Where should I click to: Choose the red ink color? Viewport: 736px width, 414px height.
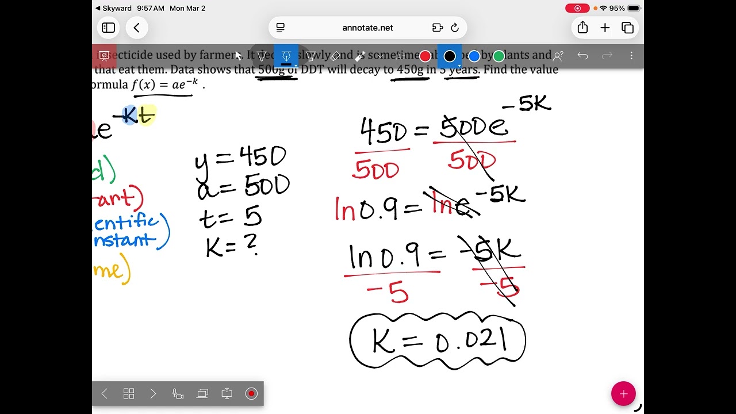[x=425, y=56]
